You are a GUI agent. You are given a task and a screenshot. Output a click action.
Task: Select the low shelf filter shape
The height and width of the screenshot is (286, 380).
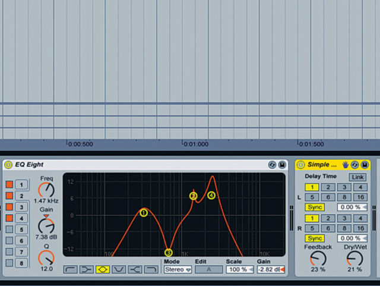(x=87, y=269)
